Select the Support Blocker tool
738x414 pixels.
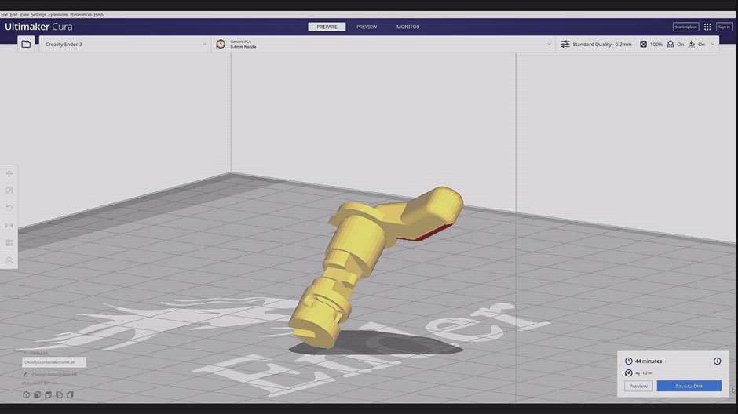[9, 260]
